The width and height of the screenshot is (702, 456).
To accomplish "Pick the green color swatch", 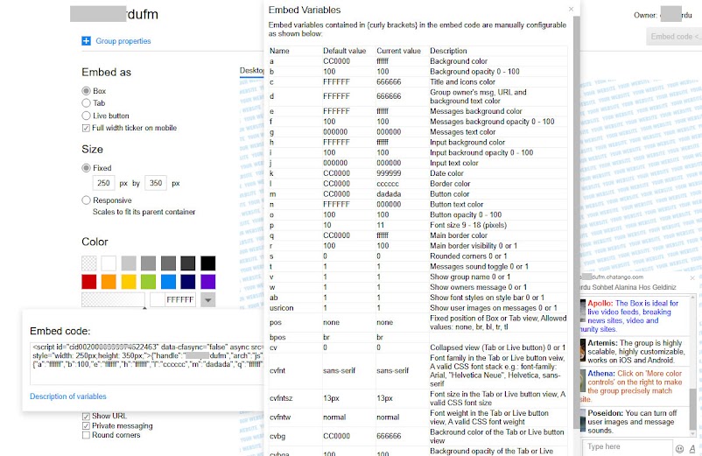I will coord(148,282).
